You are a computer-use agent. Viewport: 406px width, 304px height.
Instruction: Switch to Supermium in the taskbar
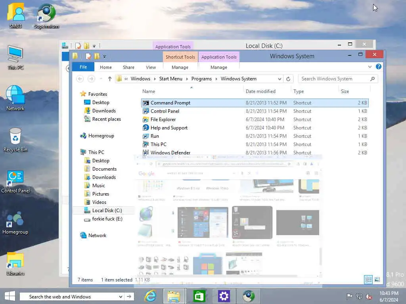[x=249, y=296]
